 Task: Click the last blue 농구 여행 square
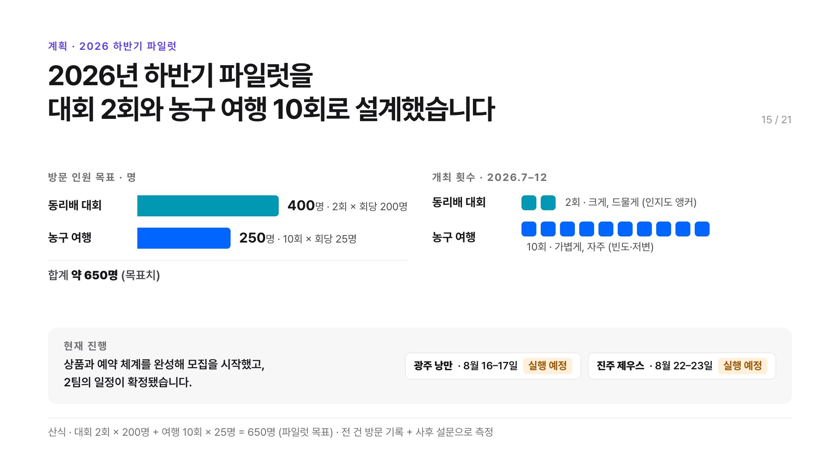pos(702,229)
